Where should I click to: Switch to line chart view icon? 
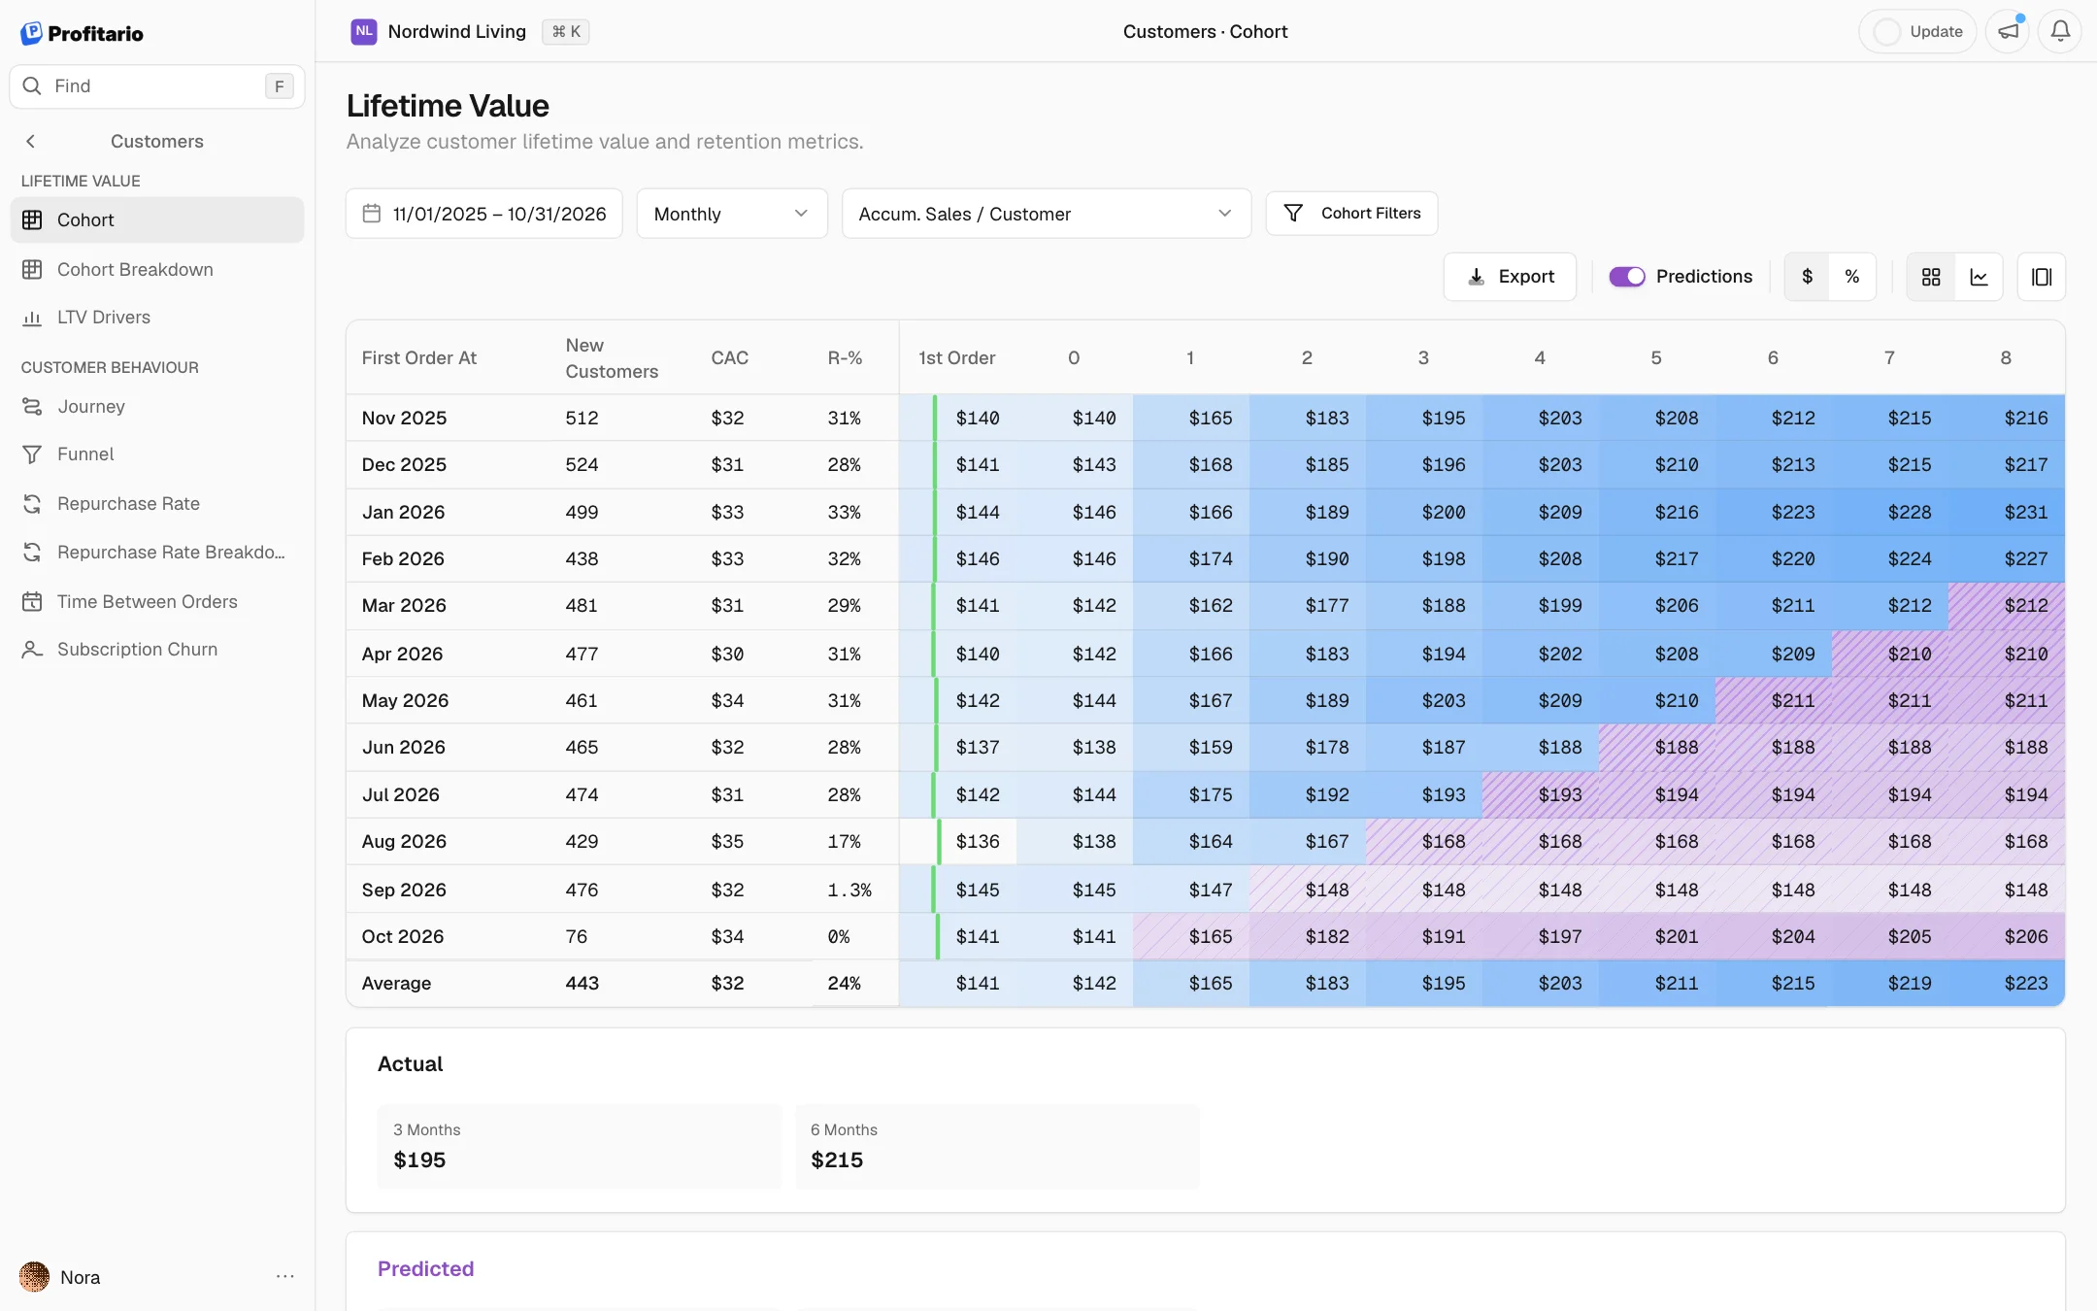(x=1979, y=277)
